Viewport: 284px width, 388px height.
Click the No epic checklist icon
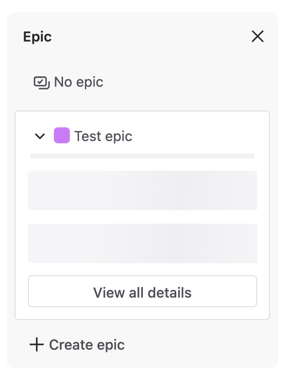pos(42,83)
